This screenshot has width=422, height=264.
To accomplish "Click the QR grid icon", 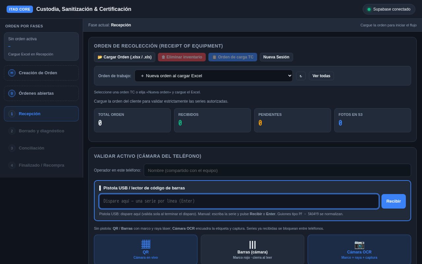I will (x=146, y=244).
